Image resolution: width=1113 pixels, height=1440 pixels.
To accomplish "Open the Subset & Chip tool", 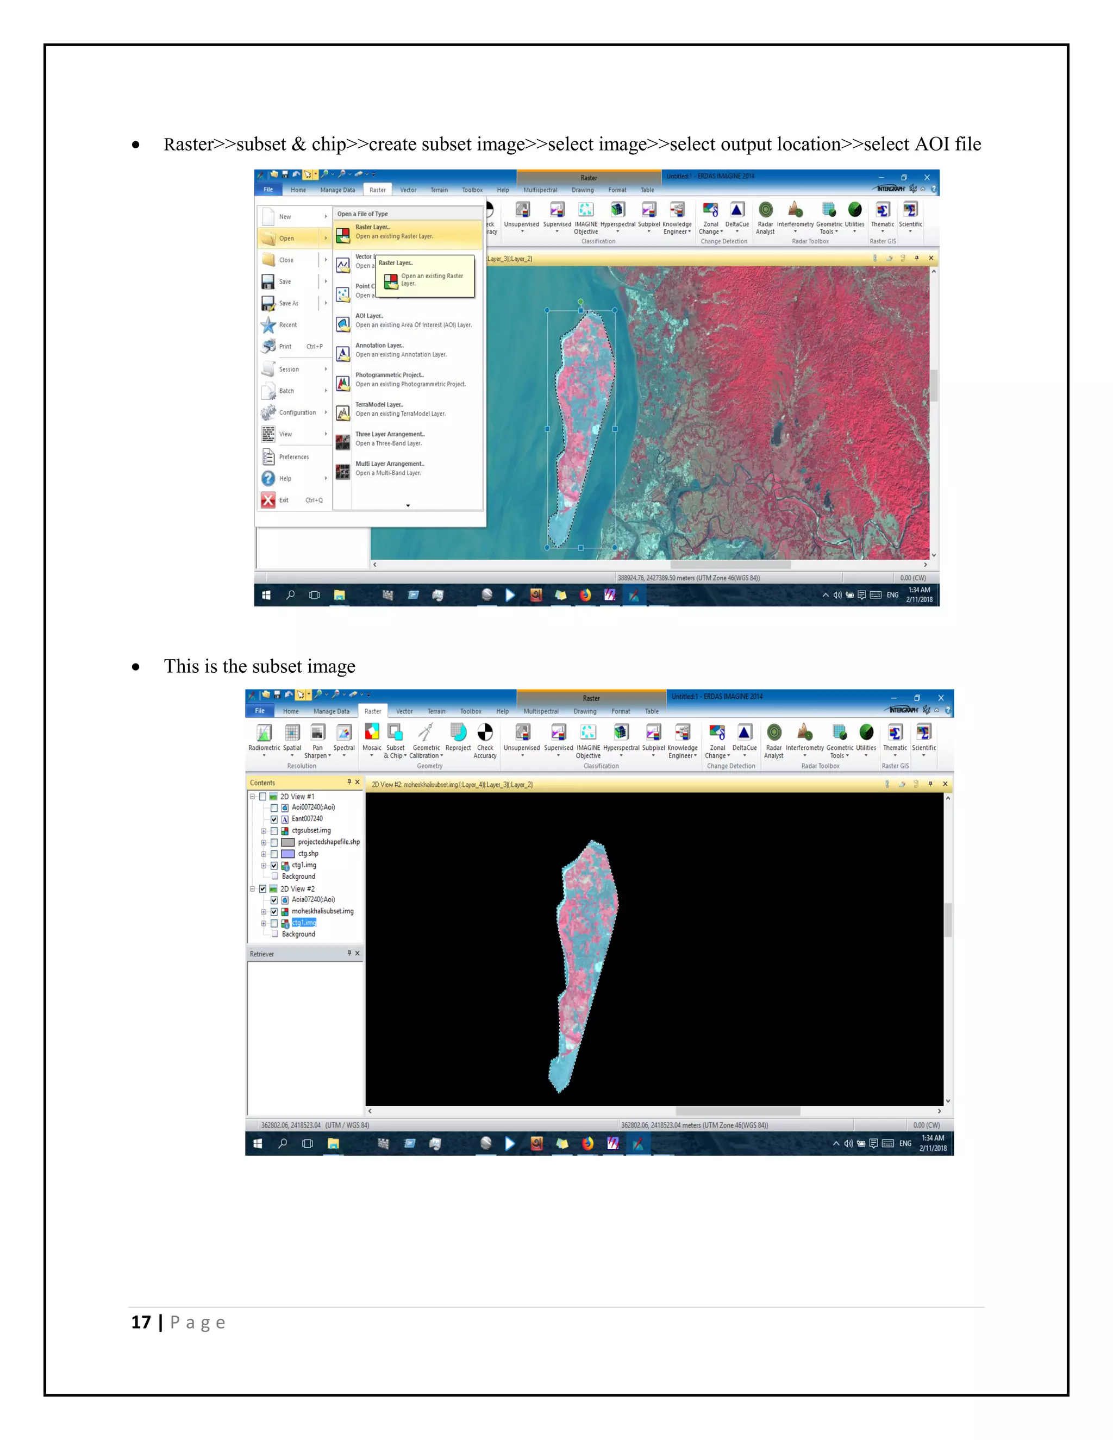I will (x=395, y=732).
